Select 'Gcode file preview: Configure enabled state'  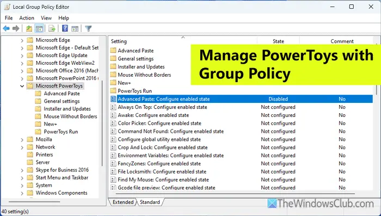[167, 188]
